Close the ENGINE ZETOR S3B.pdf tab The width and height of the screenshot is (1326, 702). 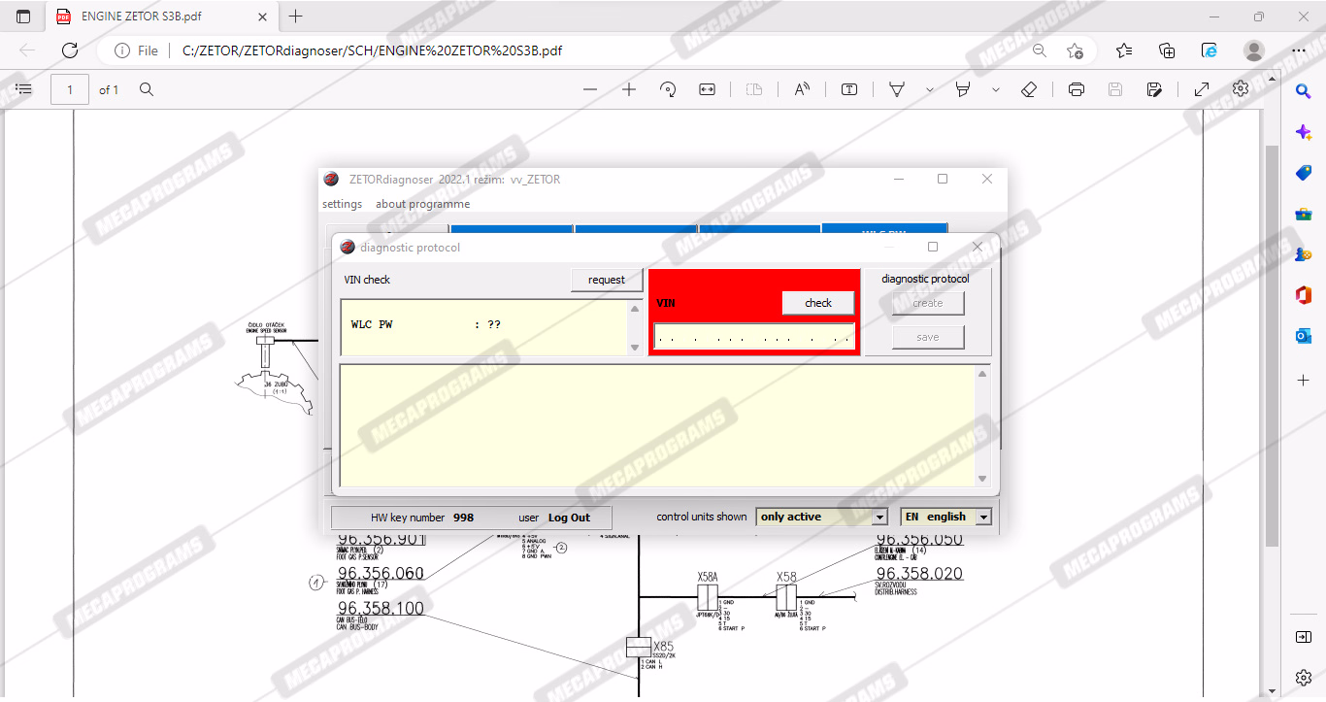click(x=260, y=17)
